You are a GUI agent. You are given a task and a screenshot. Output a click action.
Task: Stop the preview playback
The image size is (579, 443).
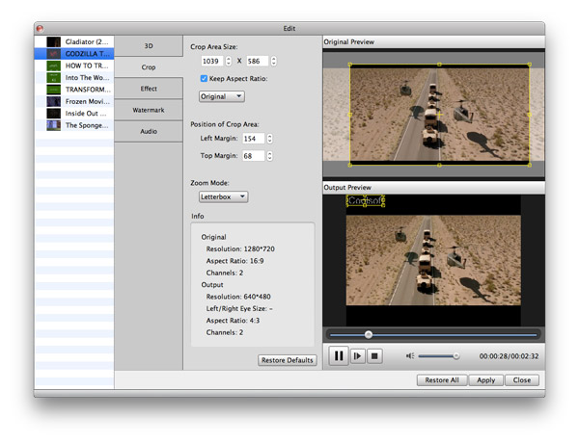pos(375,355)
